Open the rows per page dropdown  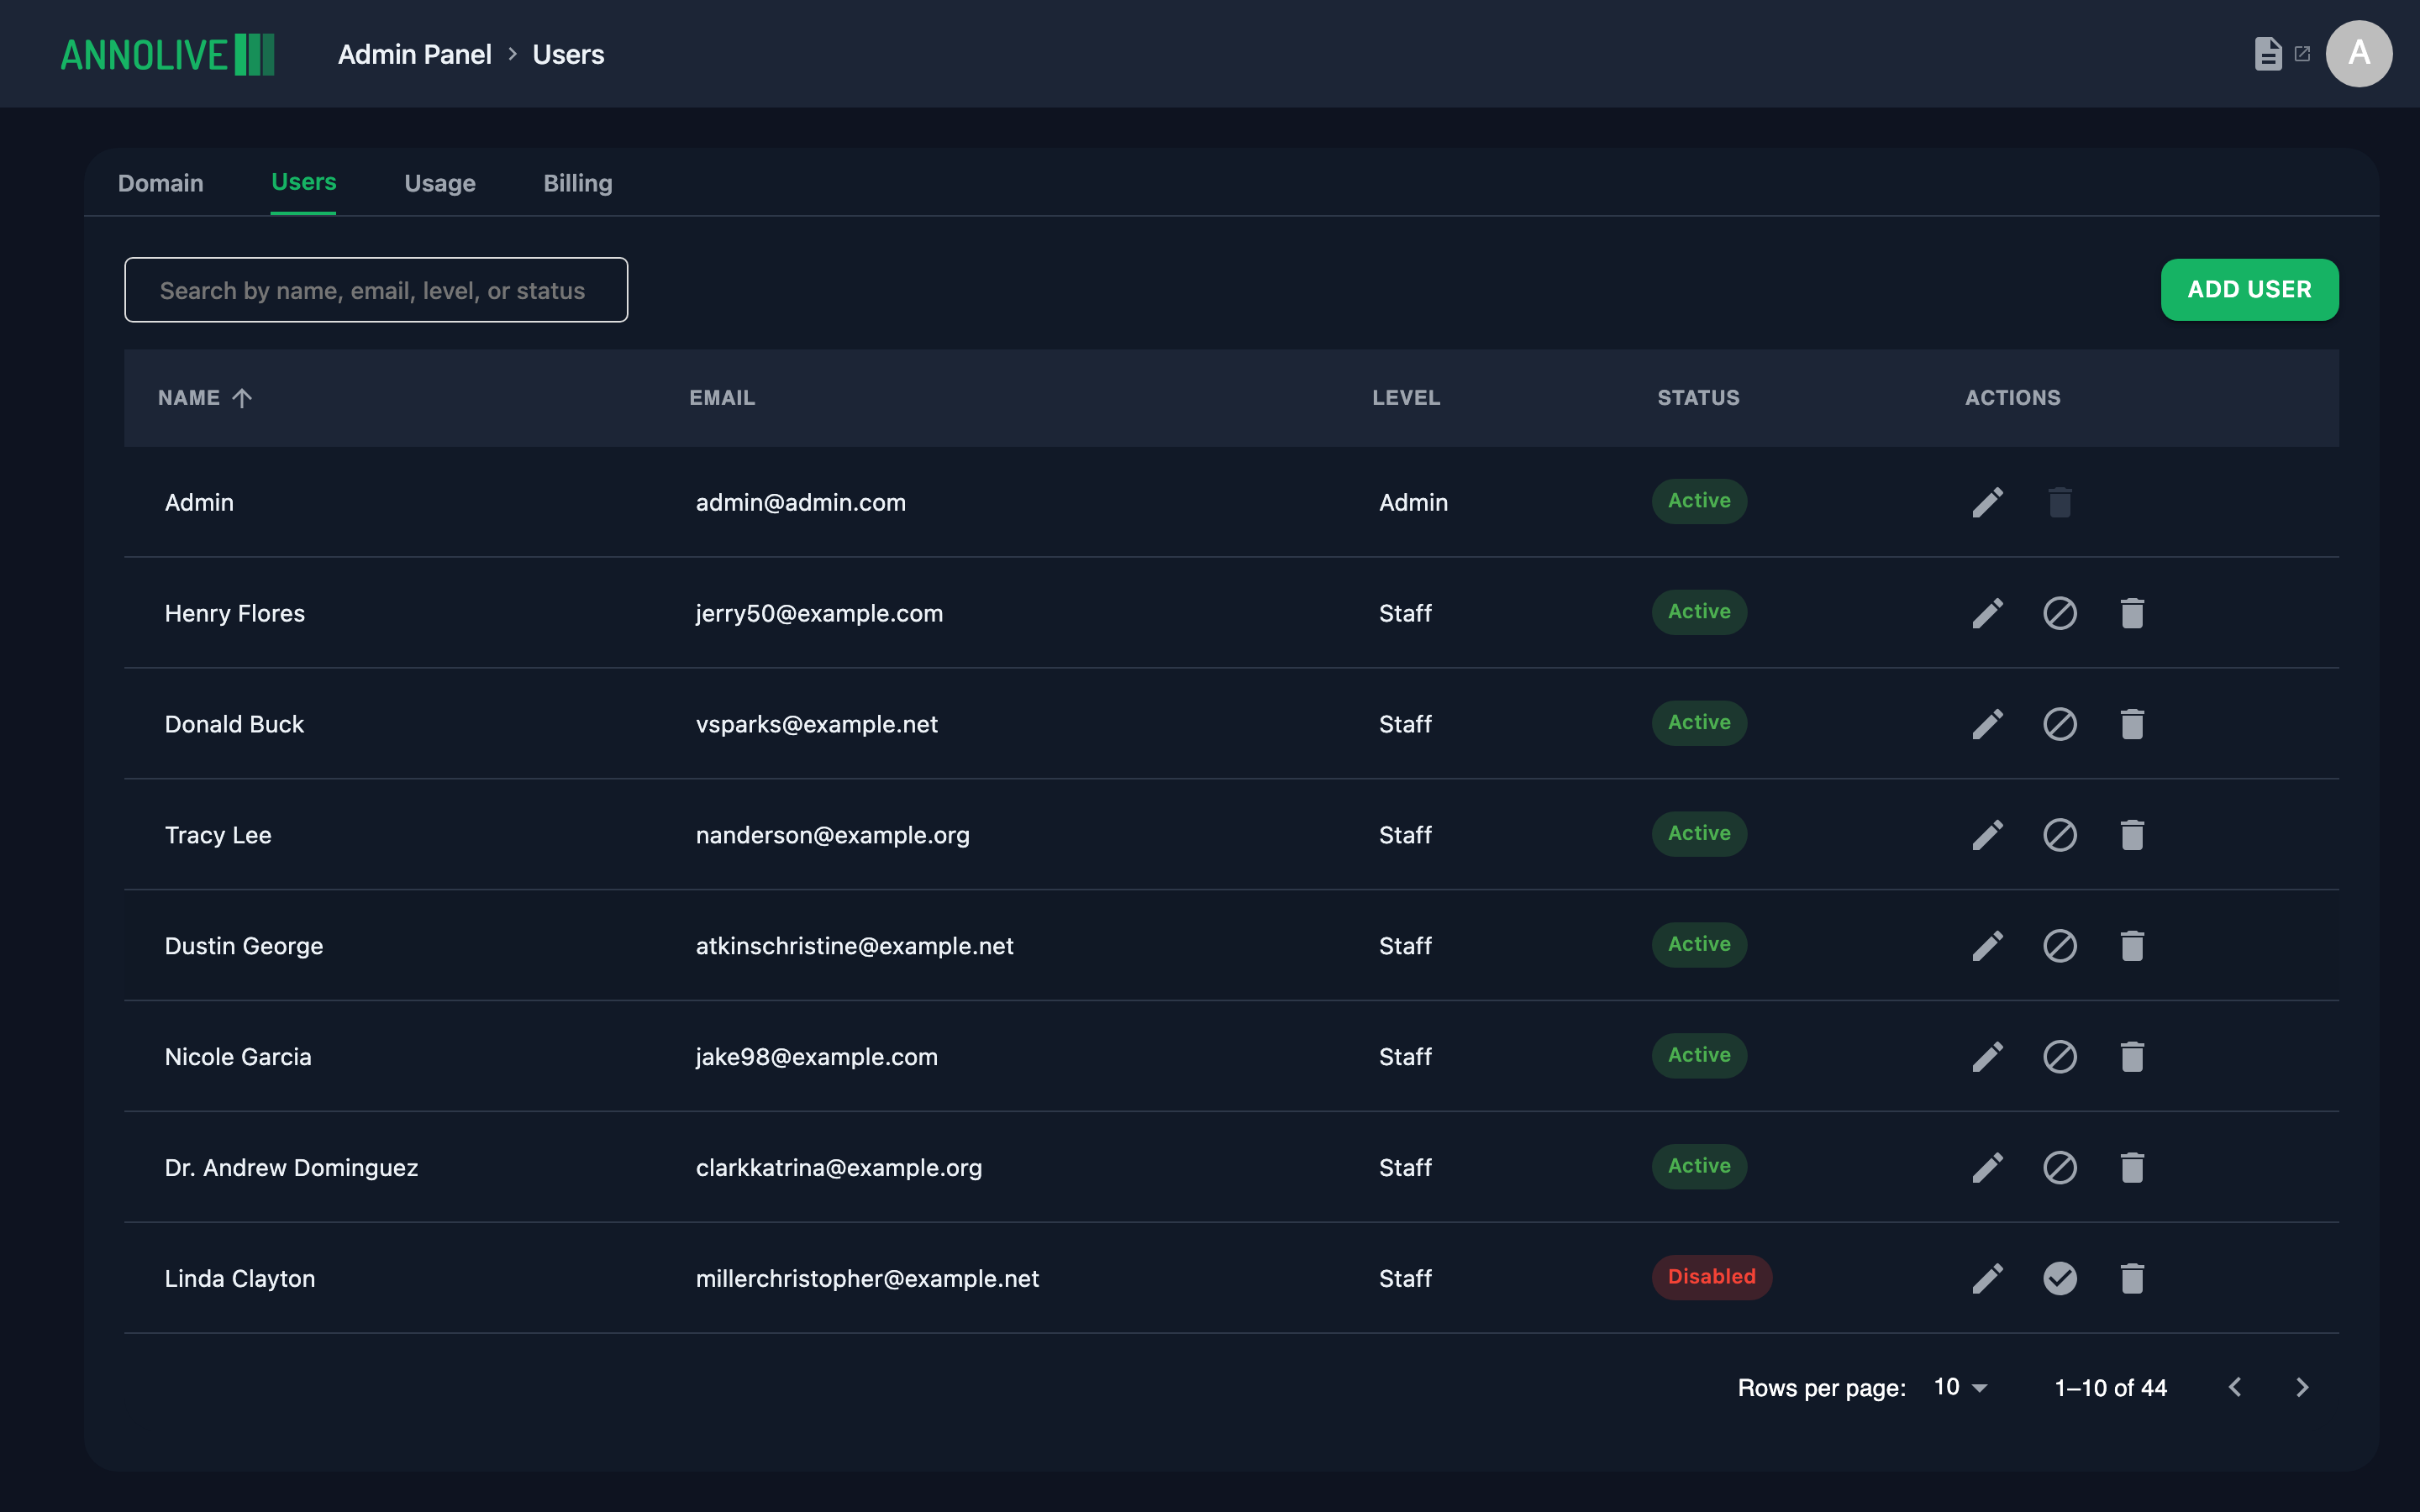(x=1960, y=1387)
